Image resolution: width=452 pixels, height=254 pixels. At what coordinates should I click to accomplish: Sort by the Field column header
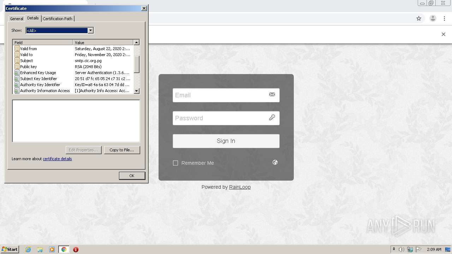pyautogui.click(x=43, y=42)
